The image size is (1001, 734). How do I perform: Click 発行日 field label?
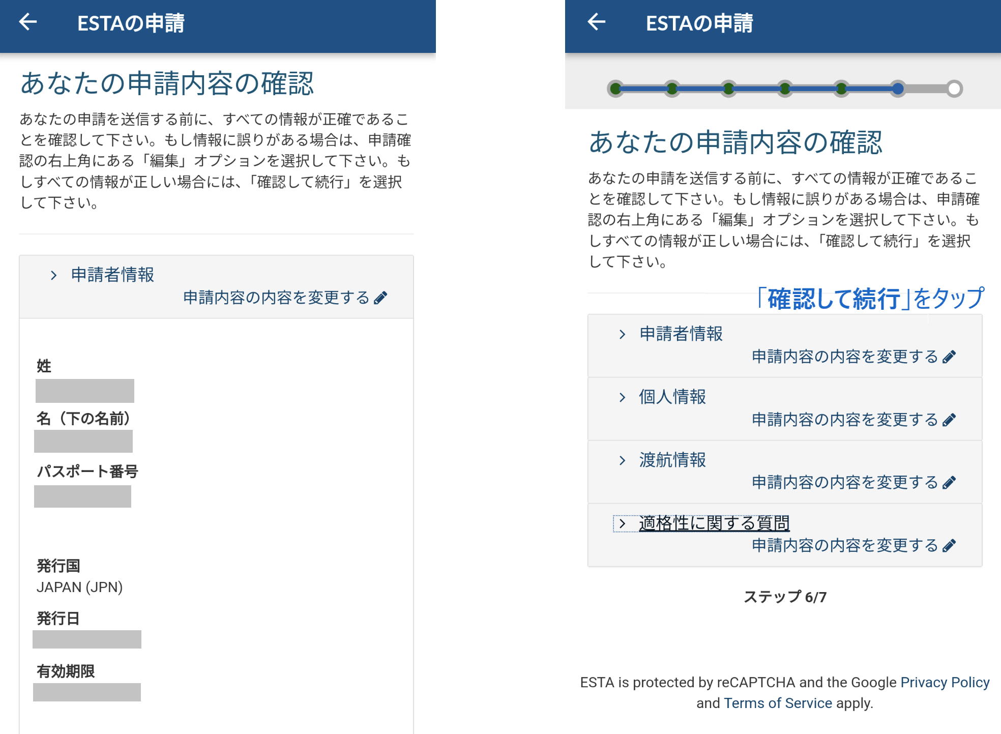(x=58, y=618)
